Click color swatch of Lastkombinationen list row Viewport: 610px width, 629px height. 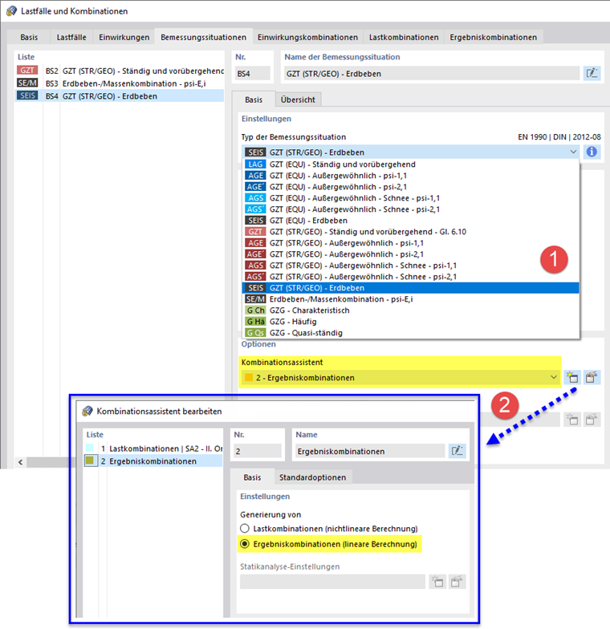pos(90,448)
